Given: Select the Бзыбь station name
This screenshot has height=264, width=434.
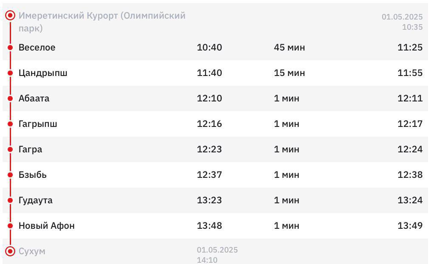Looking at the screenshot, I should click(32, 175).
